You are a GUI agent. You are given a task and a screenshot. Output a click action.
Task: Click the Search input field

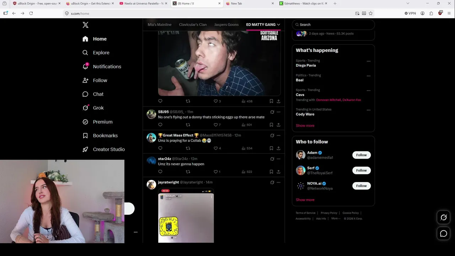333,25
